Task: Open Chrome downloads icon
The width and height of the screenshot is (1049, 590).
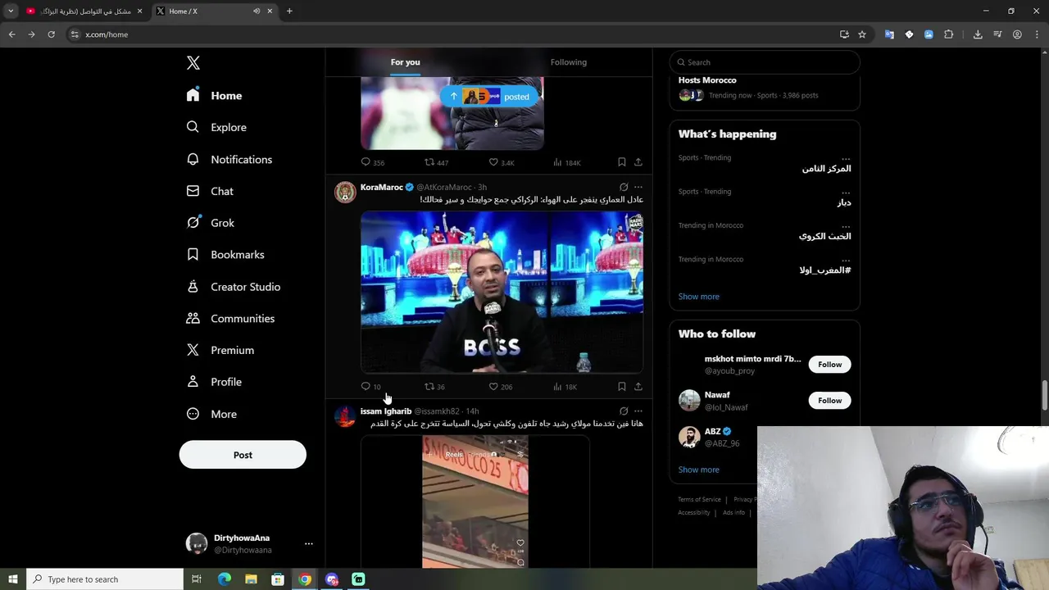Action: (x=978, y=34)
